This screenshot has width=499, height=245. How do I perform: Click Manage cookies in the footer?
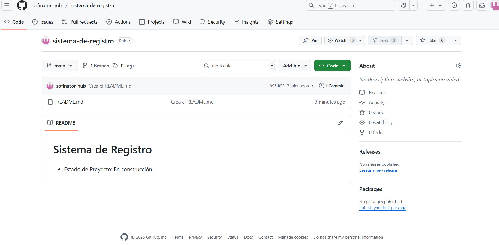pyautogui.click(x=293, y=237)
